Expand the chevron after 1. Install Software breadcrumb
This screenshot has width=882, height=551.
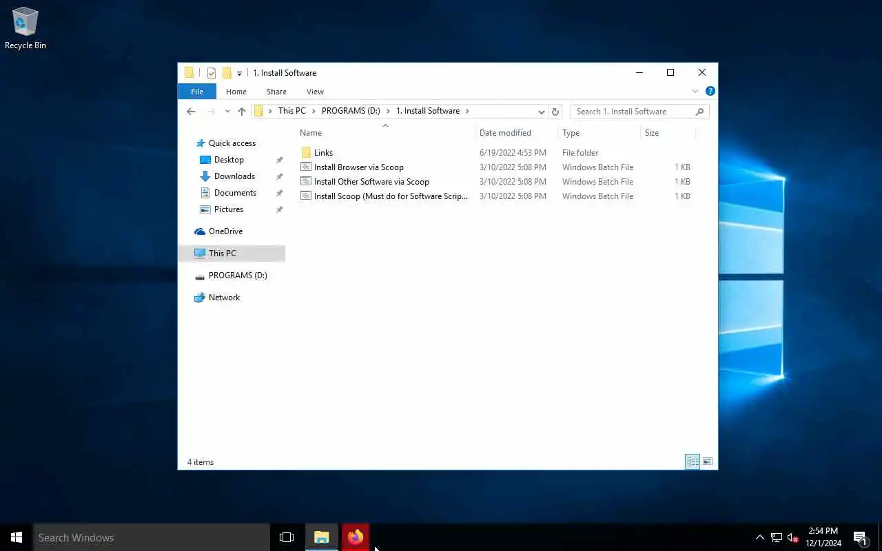pos(467,111)
